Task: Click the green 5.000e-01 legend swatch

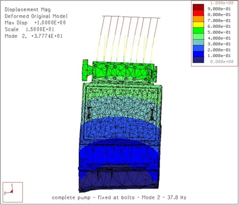Action: 198,31
